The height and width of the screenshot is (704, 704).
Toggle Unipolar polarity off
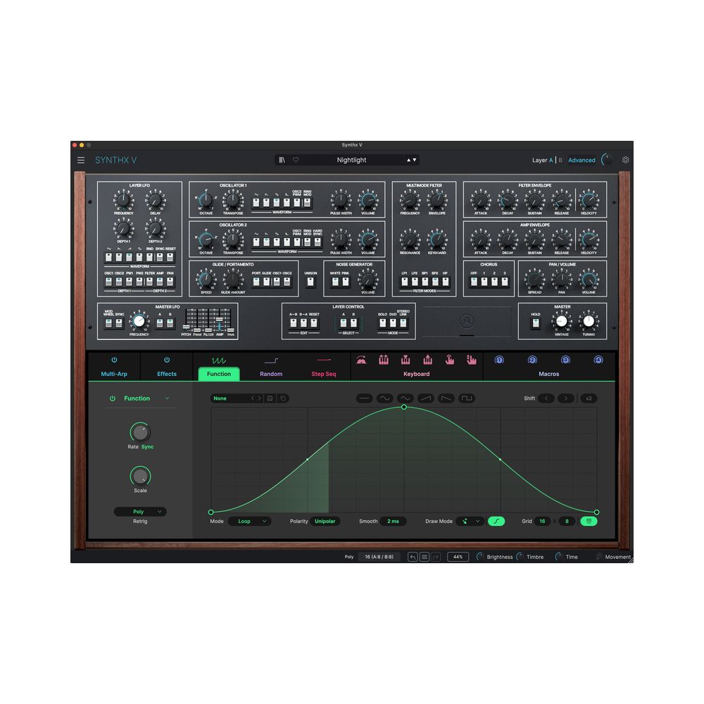[x=325, y=521]
